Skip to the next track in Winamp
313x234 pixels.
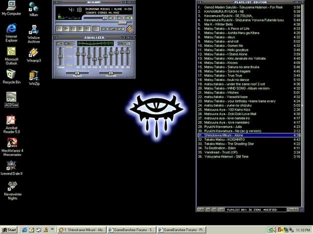coord(87,29)
